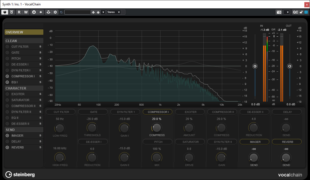The width and height of the screenshot is (310, 180).
Task: Click the Write automation W button
Action: click(x=26, y=12)
